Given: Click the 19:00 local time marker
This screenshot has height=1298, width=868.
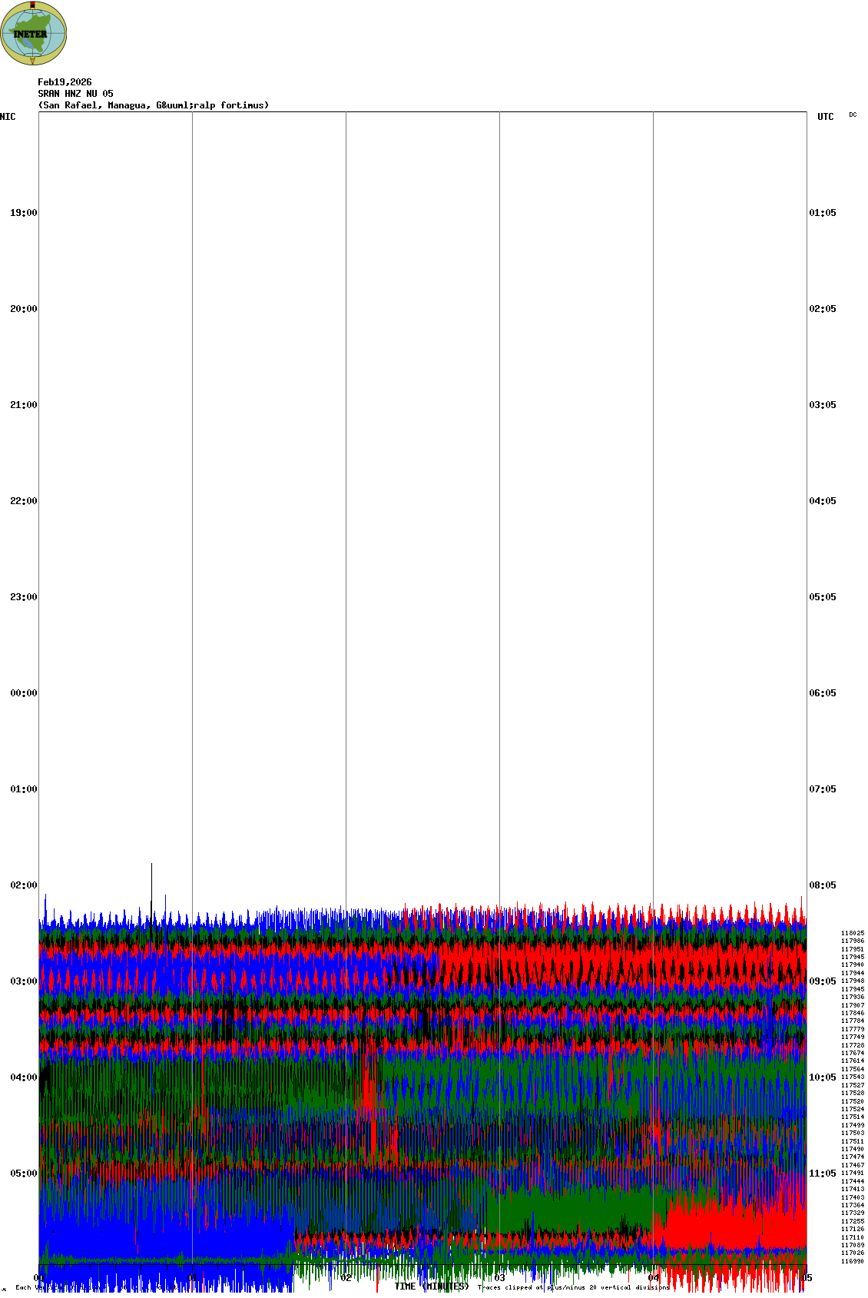Looking at the screenshot, I should (x=23, y=213).
